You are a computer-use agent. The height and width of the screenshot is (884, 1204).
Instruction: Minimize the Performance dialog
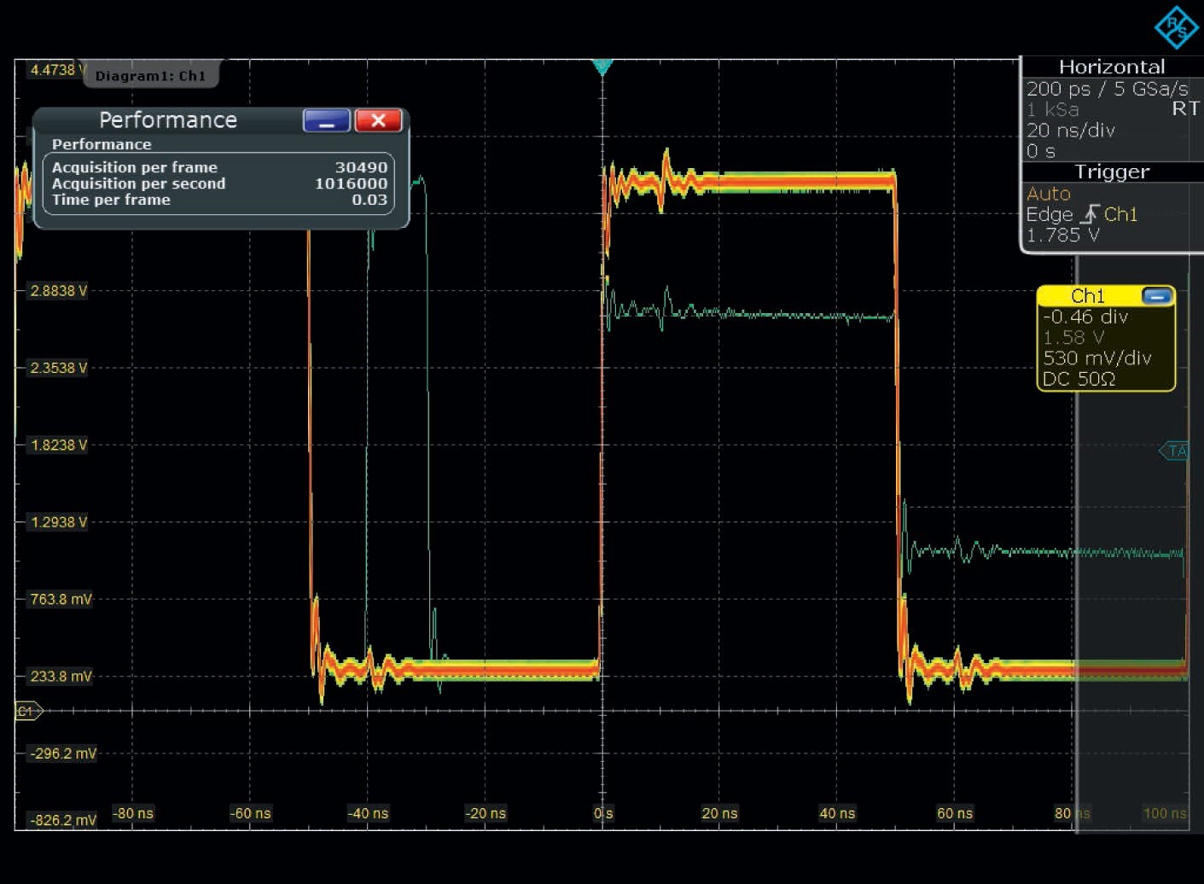click(326, 121)
